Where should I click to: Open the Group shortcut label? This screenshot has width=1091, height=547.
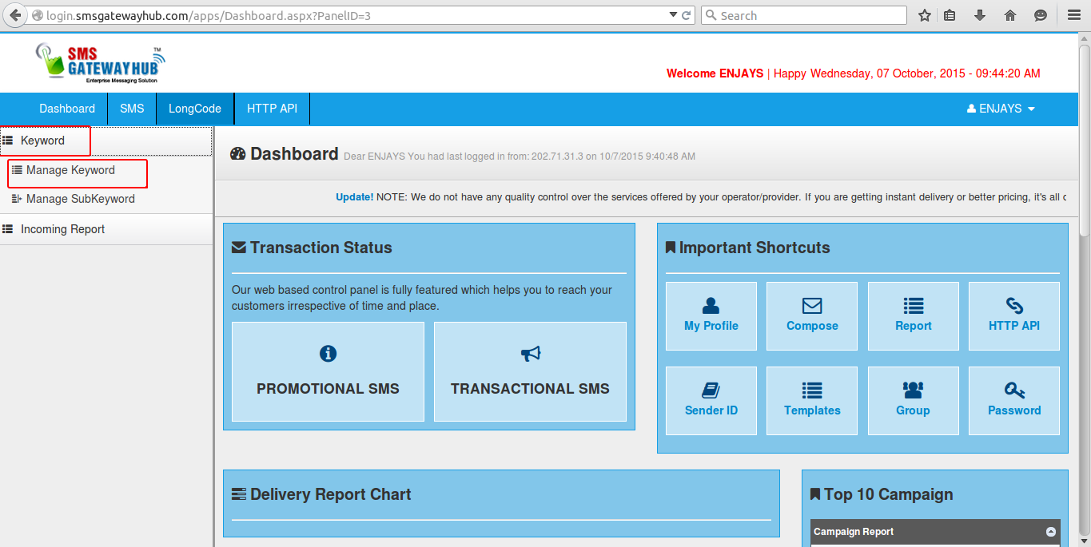pos(913,410)
